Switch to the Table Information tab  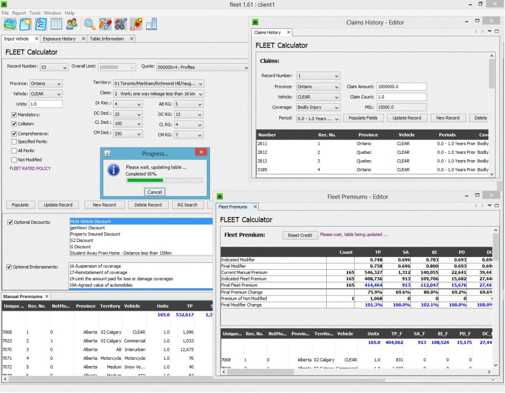point(107,38)
